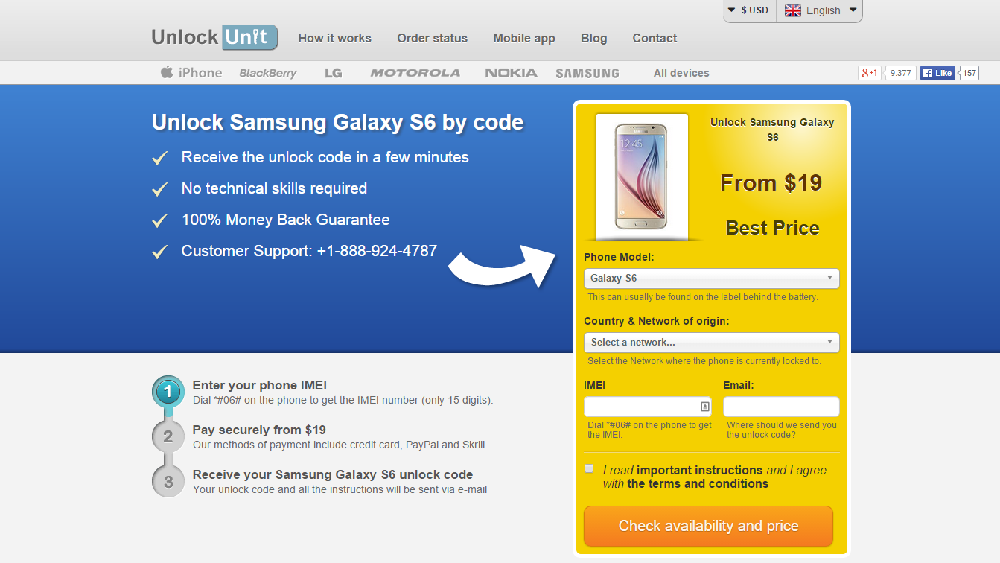Click the Facebook Like button

[937, 73]
